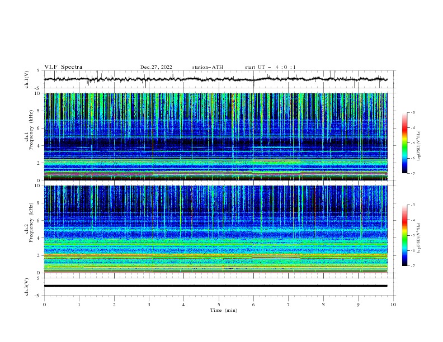Viewport: 443px width, 342px height.
Task: Click the '-3' label on upper colorbar
Action: click(412, 113)
